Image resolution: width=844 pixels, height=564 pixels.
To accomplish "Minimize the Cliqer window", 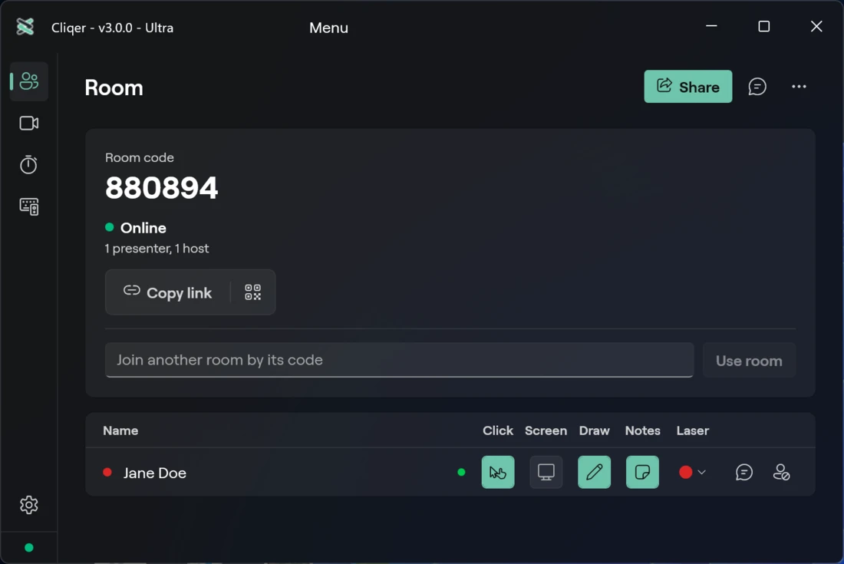I will (x=711, y=26).
